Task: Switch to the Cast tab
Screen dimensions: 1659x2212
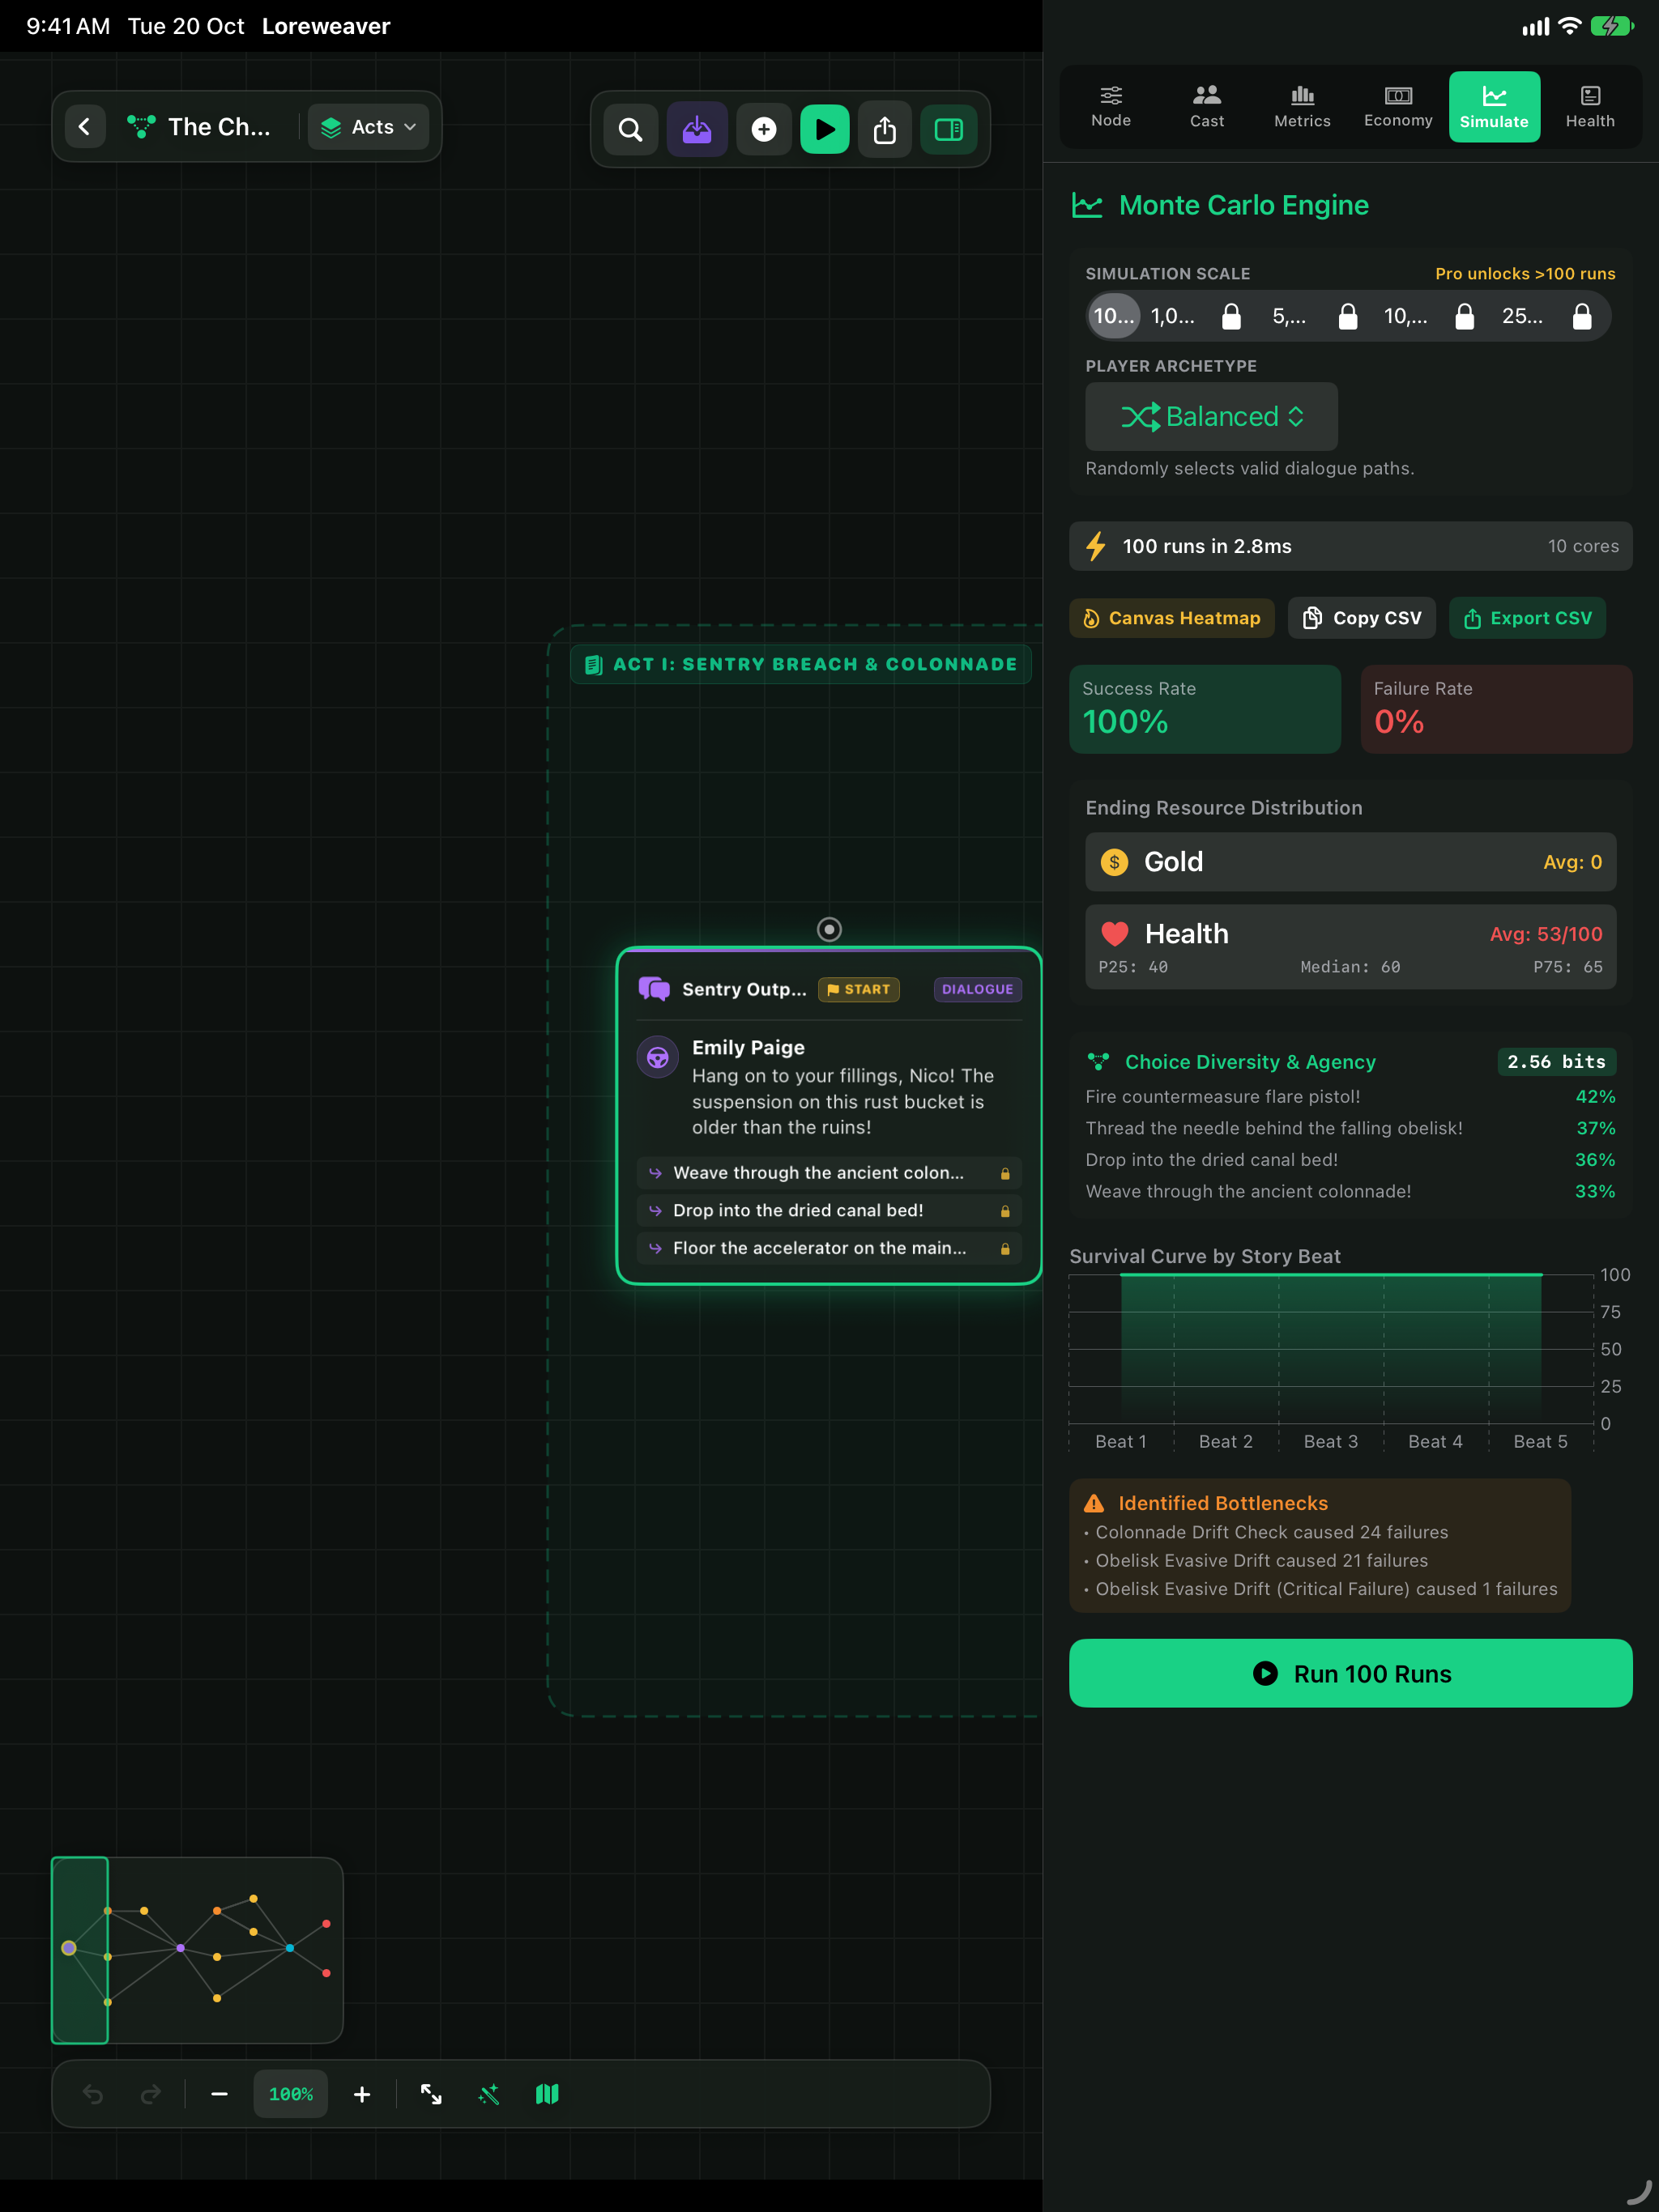Action: (x=1207, y=107)
